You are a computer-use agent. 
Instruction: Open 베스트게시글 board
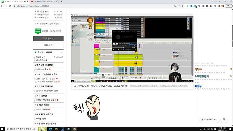tap(41, 60)
